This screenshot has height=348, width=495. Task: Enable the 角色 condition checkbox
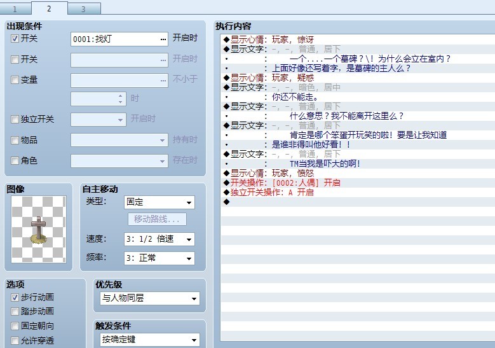15,160
